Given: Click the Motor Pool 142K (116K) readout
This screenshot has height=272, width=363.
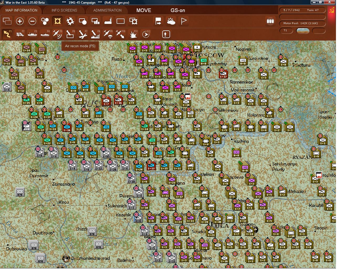Looking at the screenshot, I should click(x=303, y=23).
